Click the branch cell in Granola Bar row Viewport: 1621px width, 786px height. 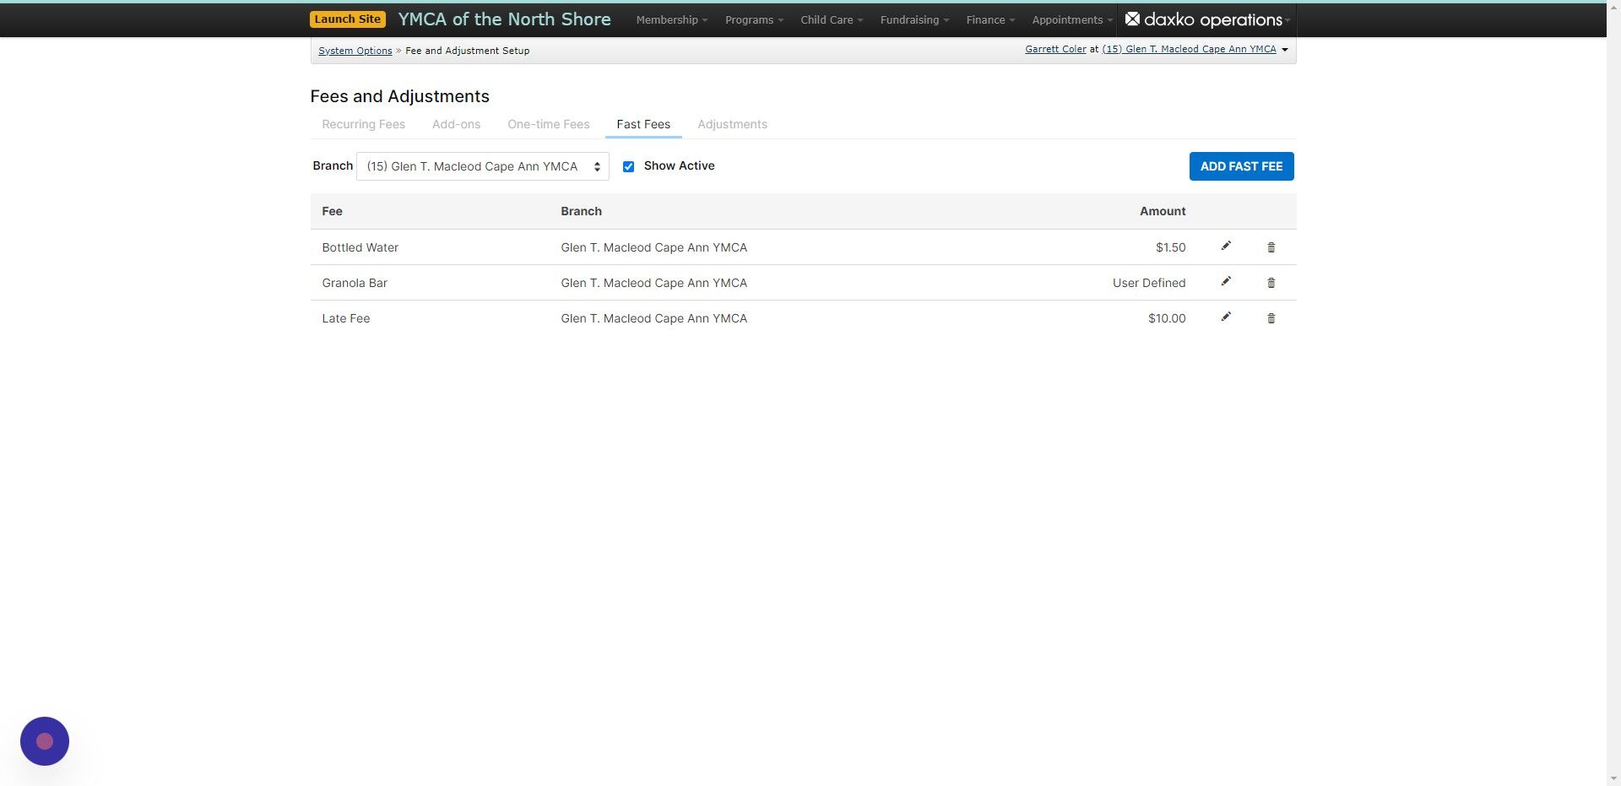653,283
